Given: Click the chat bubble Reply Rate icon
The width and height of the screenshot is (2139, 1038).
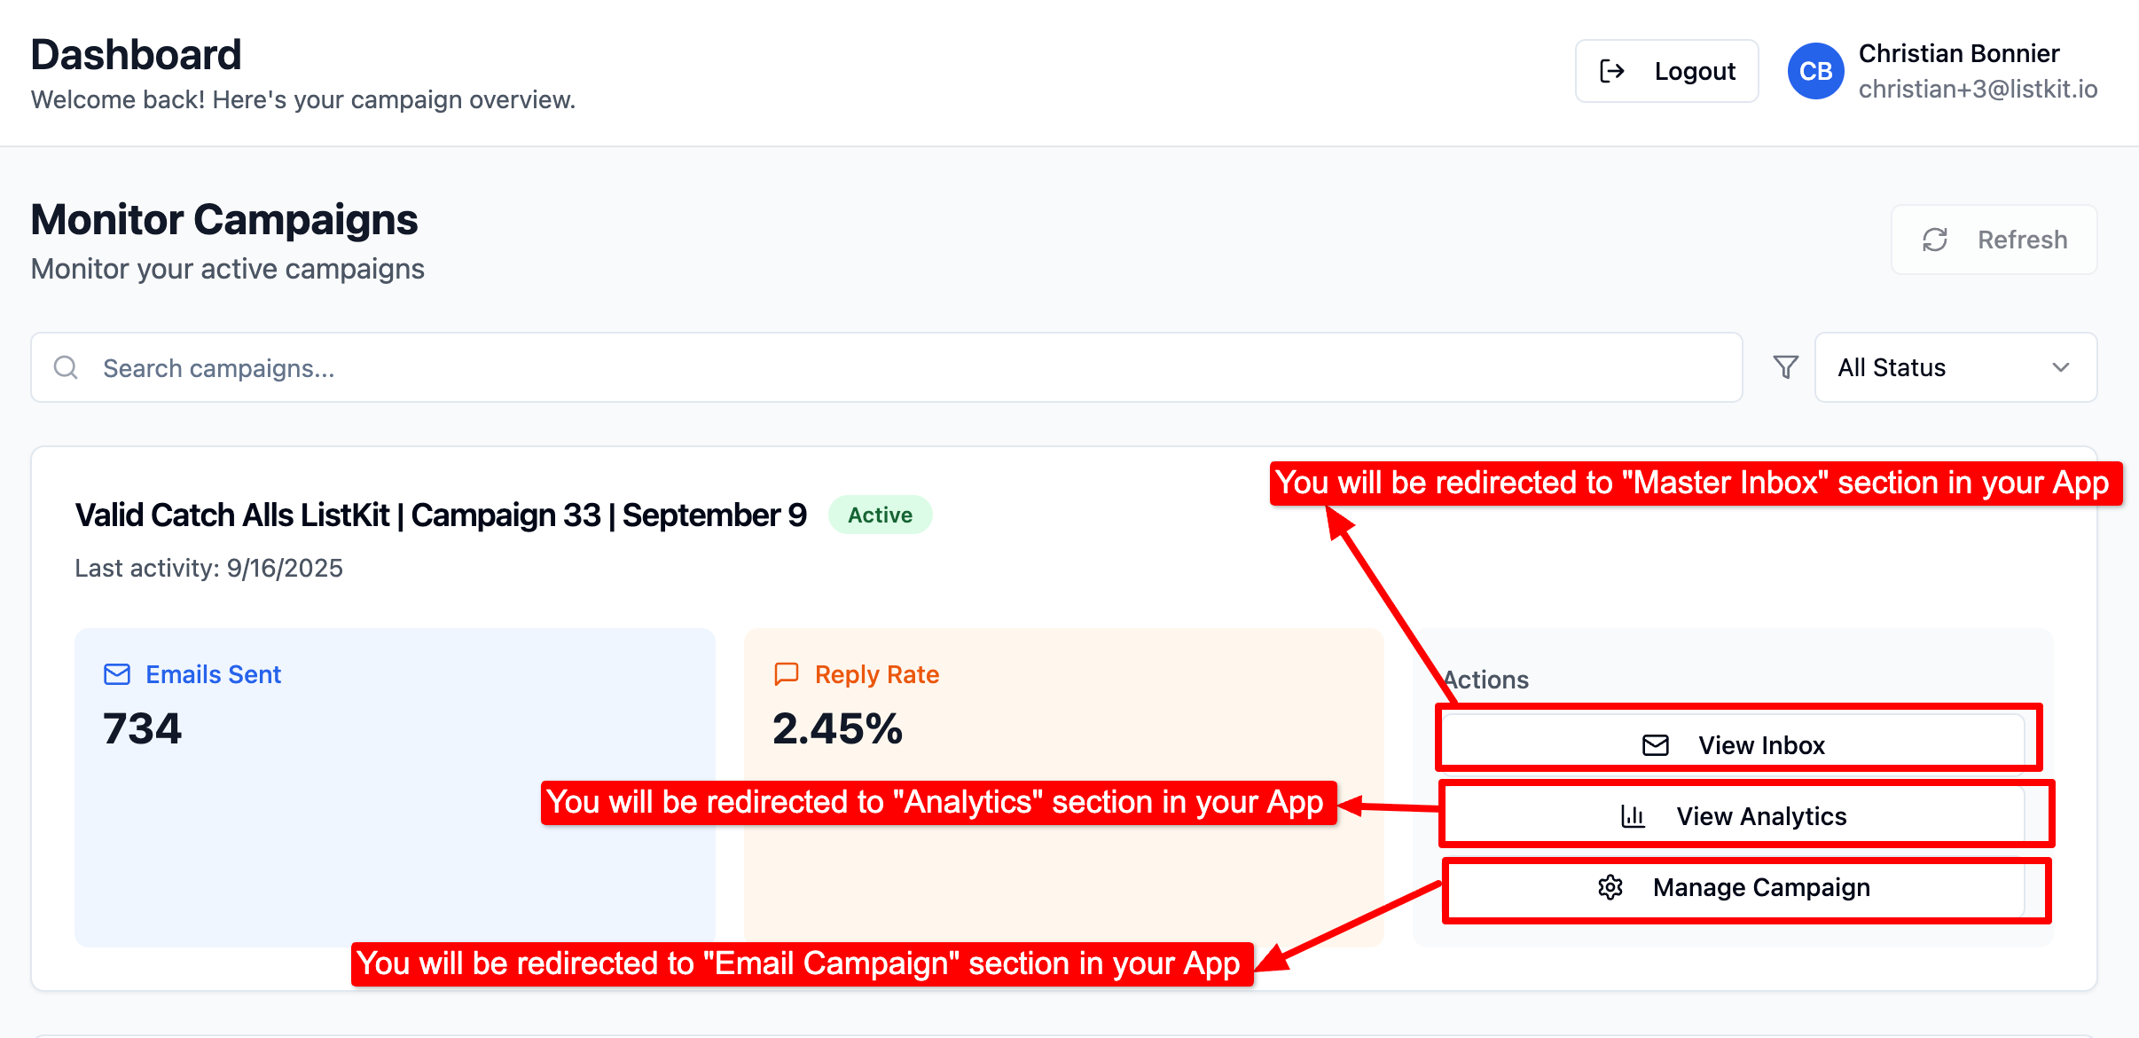Looking at the screenshot, I should pyautogui.click(x=786, y=674).
